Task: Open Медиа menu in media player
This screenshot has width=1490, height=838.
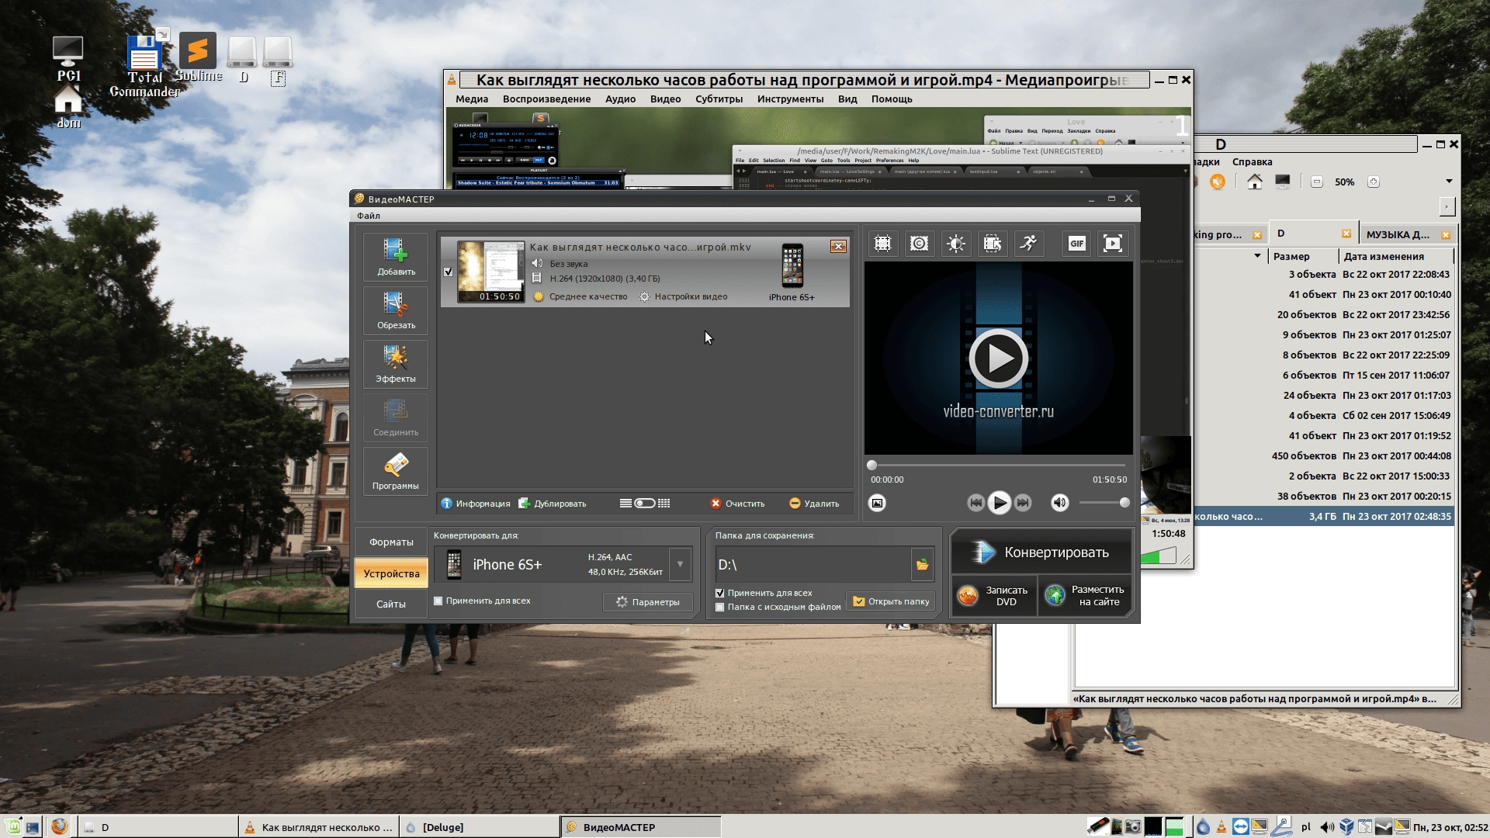Action: pos(472,99)
